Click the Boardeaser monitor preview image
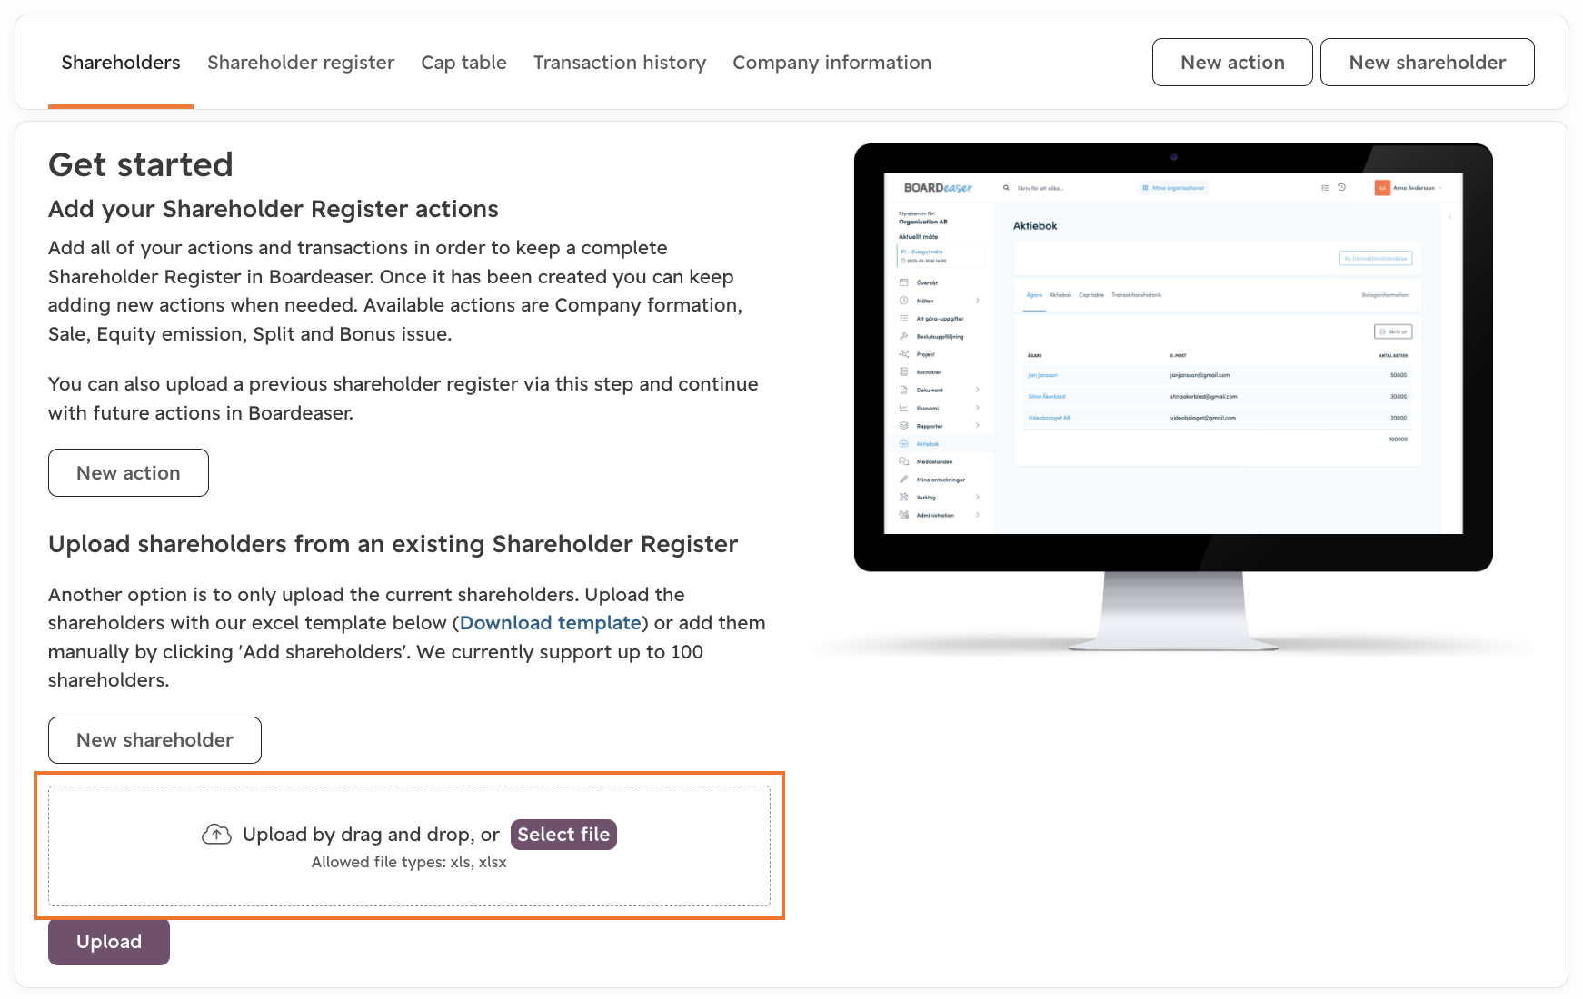1583x999 pixels. (1173, 398)
